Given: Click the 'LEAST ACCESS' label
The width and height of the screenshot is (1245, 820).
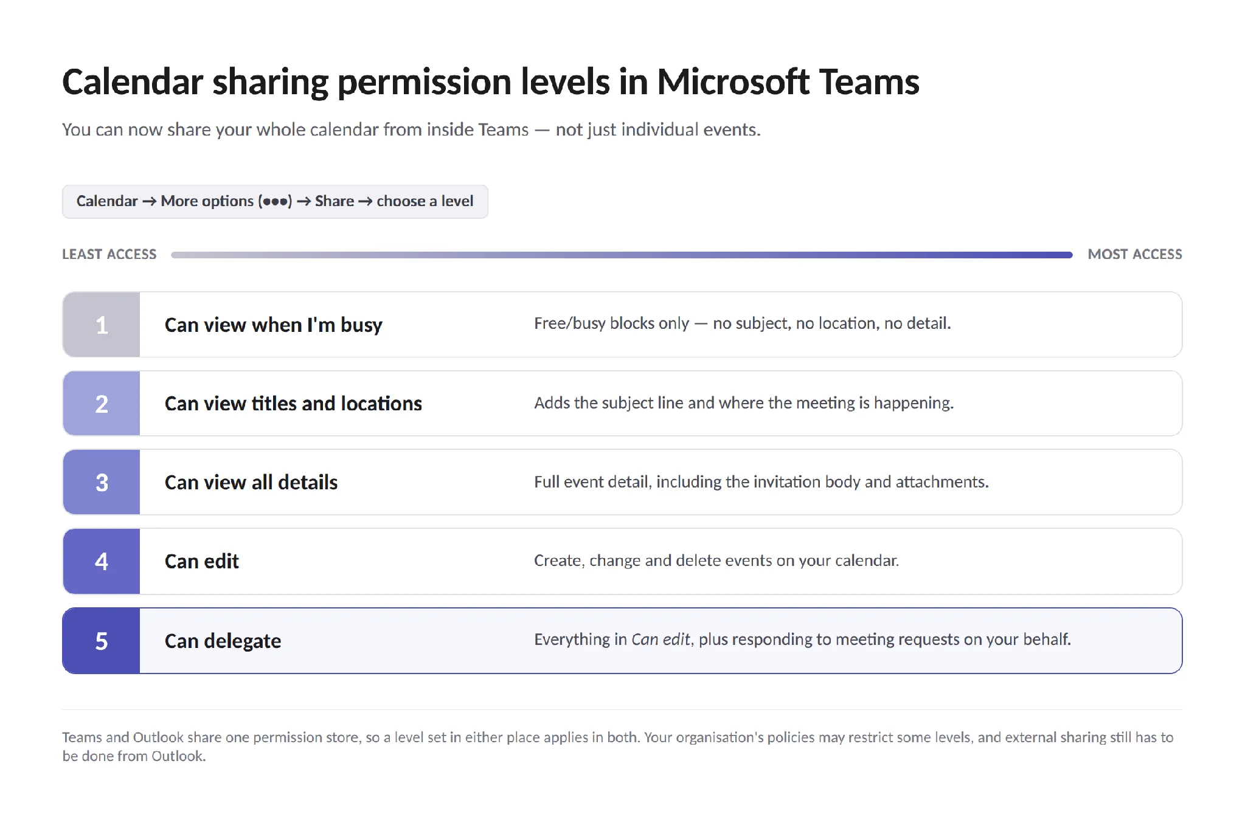Looking at the screenshot, I should (109, 254).
